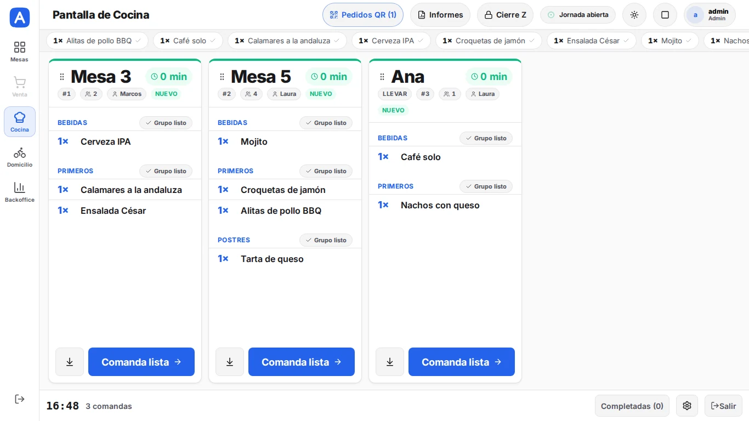Click the logout icon in the sidebar
749x421 pixels.
[x=20, y=399]
